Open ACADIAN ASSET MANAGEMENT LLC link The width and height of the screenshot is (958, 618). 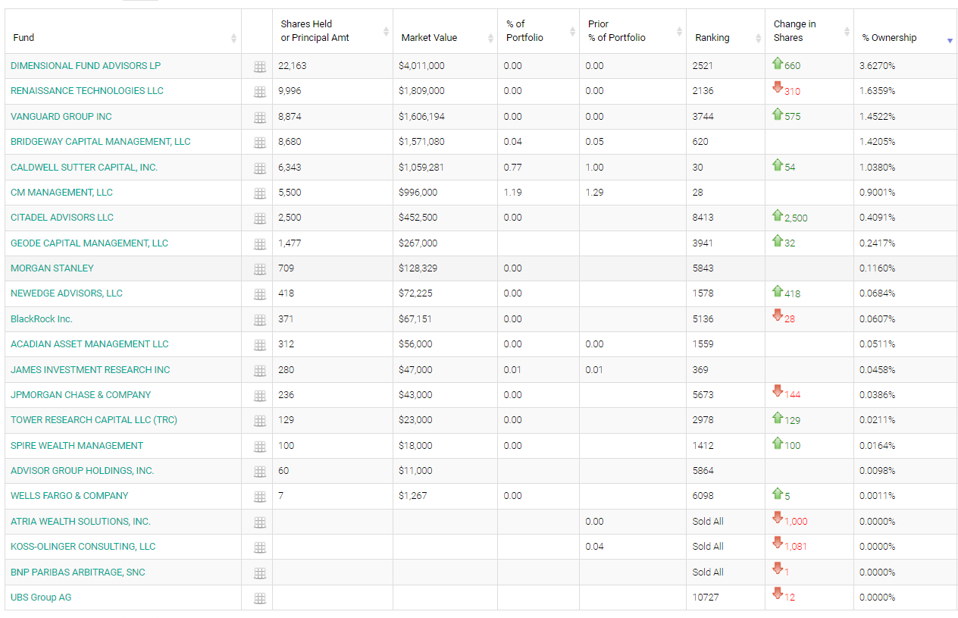89,344
